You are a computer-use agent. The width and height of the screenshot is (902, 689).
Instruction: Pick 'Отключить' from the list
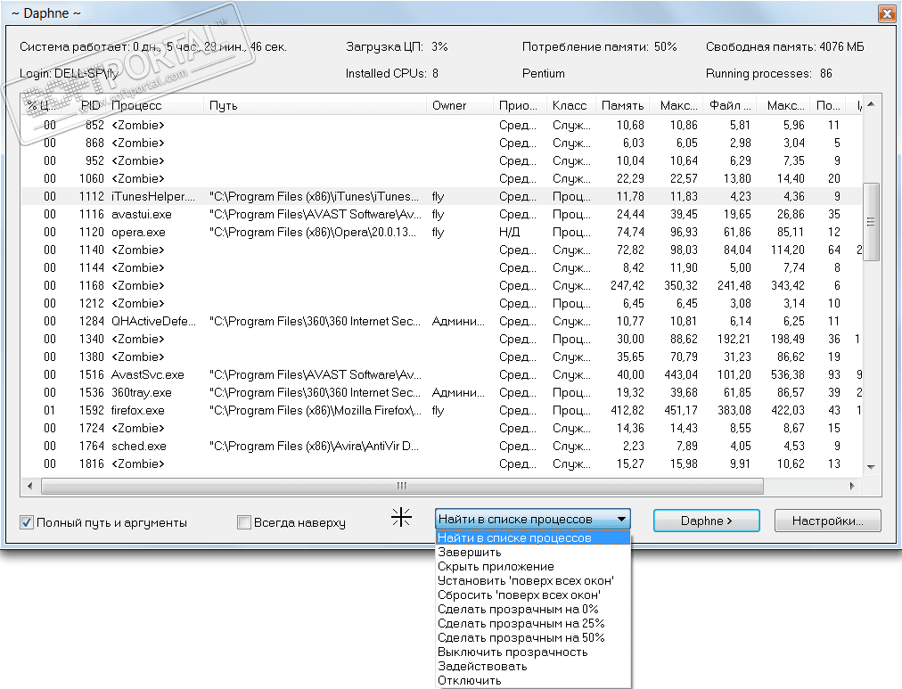click(x=533, y=680)
